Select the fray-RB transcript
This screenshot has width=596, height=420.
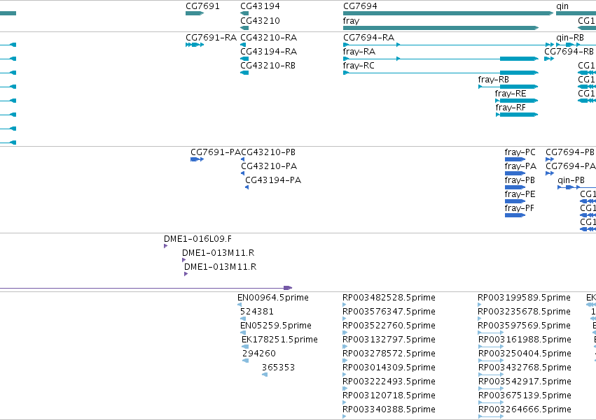(508, 87)
